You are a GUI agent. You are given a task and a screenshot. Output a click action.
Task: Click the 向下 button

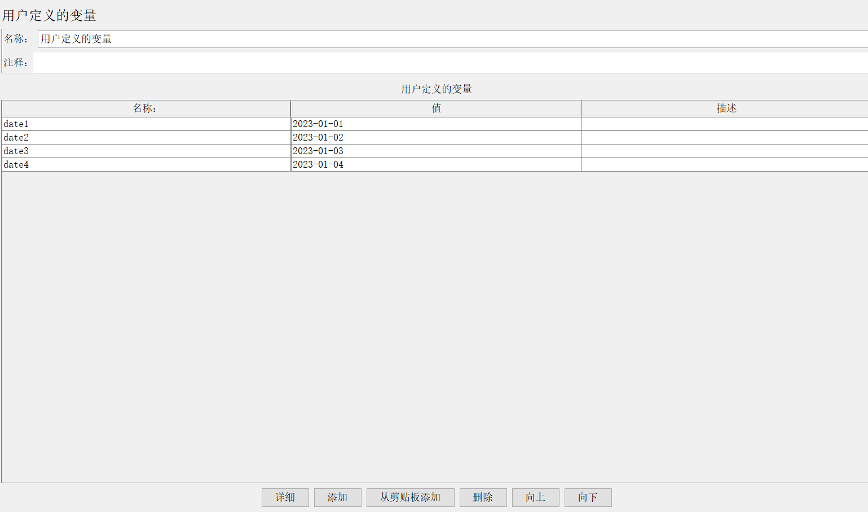point(588,497)
